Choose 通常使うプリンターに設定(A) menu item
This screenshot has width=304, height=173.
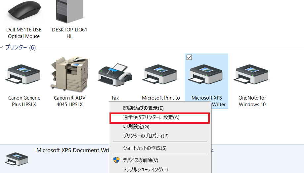pos(159,117)
